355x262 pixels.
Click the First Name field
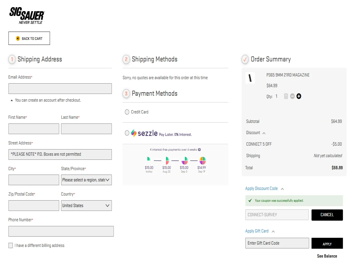(x=34, y=129)
